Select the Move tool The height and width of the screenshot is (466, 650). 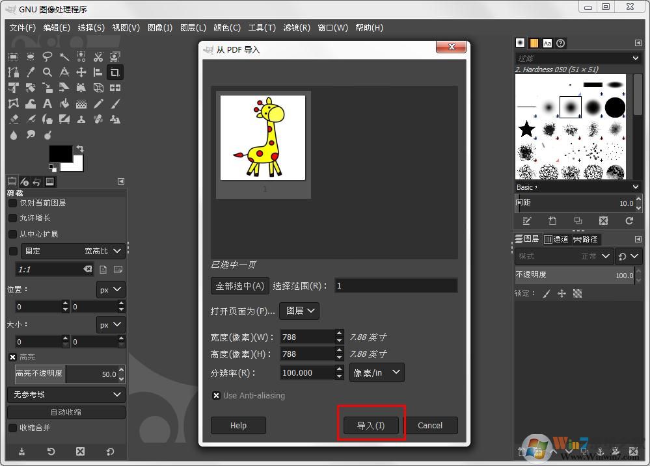tap(81, 72)
